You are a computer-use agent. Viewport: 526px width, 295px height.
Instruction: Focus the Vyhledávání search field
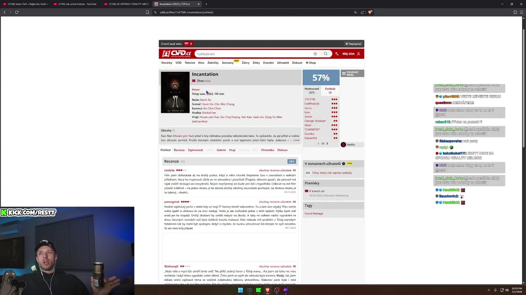pyautogui.click(x=254, y=54)
